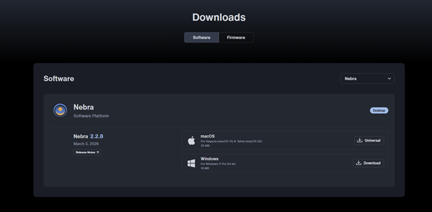Click the macOS platform heading
The height and width of the screenshot is (212, 432).
tap(207, 136)
